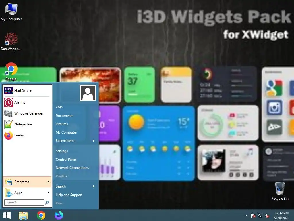Screen dimensions: 294x221
Task: Click the network tray icon
Action: 260,216
